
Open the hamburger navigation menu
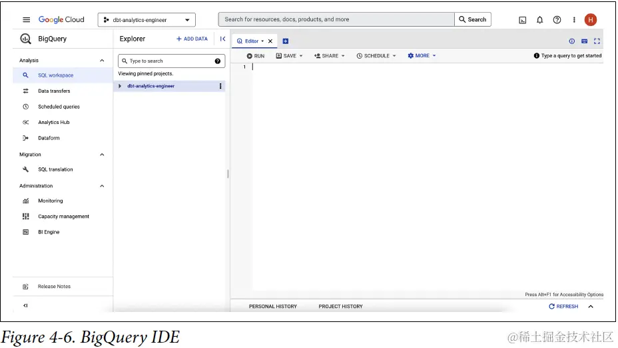tap(27, 20)
